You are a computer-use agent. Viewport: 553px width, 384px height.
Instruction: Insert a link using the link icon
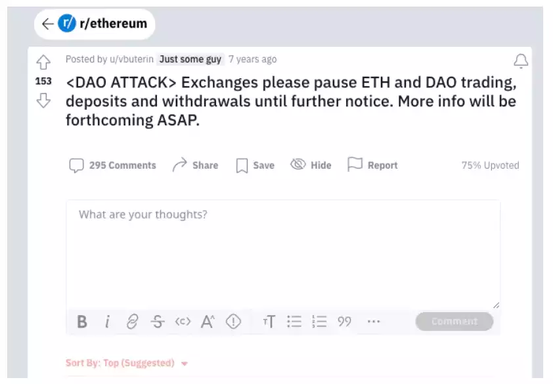[133, 322]
